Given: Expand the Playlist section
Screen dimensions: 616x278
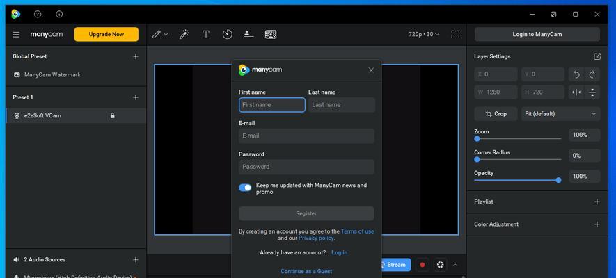Looking at the screenshot, I should point(597,202).
